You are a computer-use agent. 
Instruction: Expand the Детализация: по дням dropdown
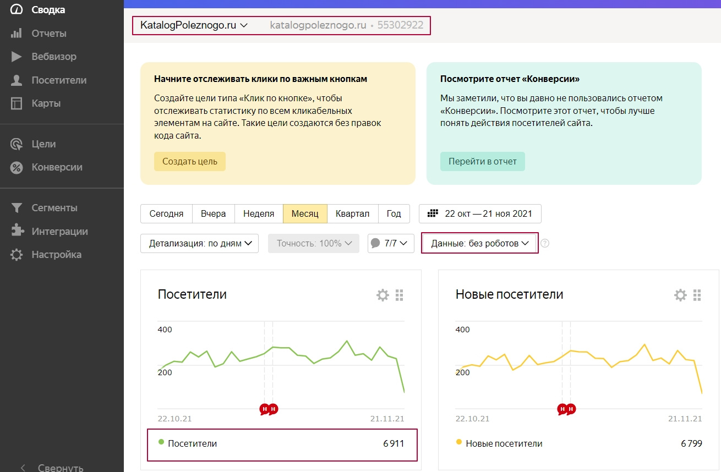coord(200,243)
